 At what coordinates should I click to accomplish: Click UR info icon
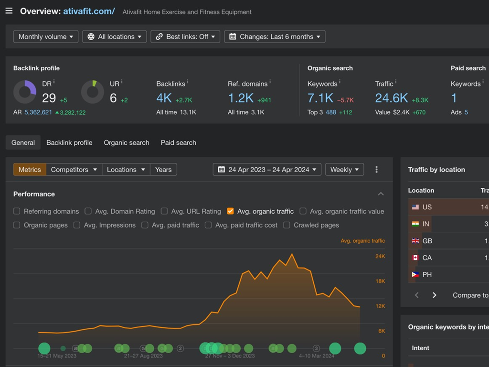(122, 81)
